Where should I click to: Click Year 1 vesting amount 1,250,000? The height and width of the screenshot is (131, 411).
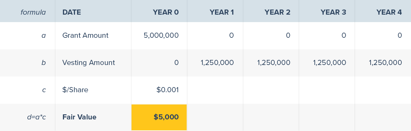[x=217, y=63]
